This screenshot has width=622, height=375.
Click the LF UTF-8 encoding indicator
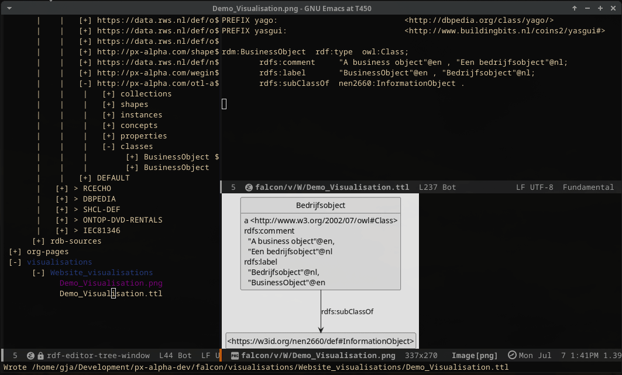[x=535, y=187]
